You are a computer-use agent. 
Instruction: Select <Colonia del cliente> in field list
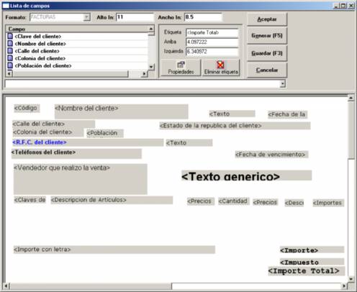[x=40, y=58]
